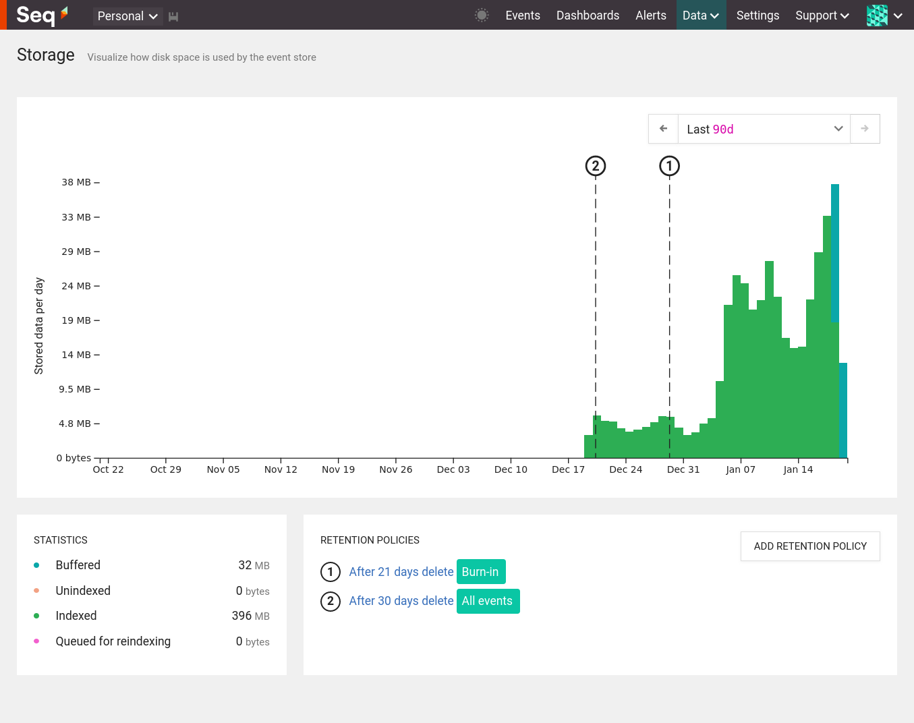Open the Settings page
Image resolution: width=914 pixels, height=723 pixels.
pyautogui.click(x=758, y=15)
